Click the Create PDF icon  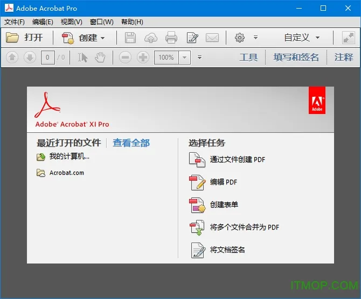coord(68,38)
